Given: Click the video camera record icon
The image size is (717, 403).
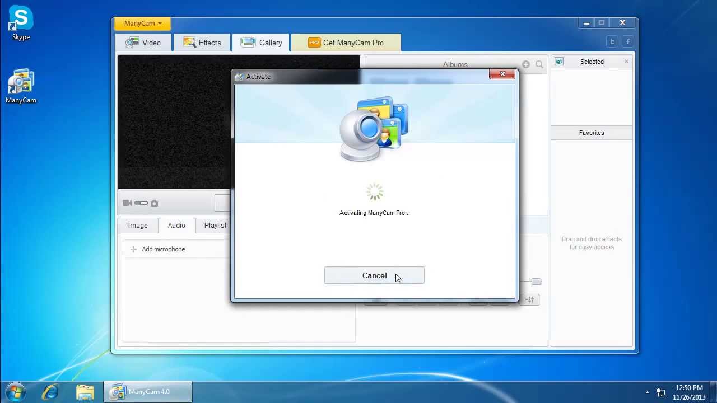Looking at the screenshot, I should 127,203.
